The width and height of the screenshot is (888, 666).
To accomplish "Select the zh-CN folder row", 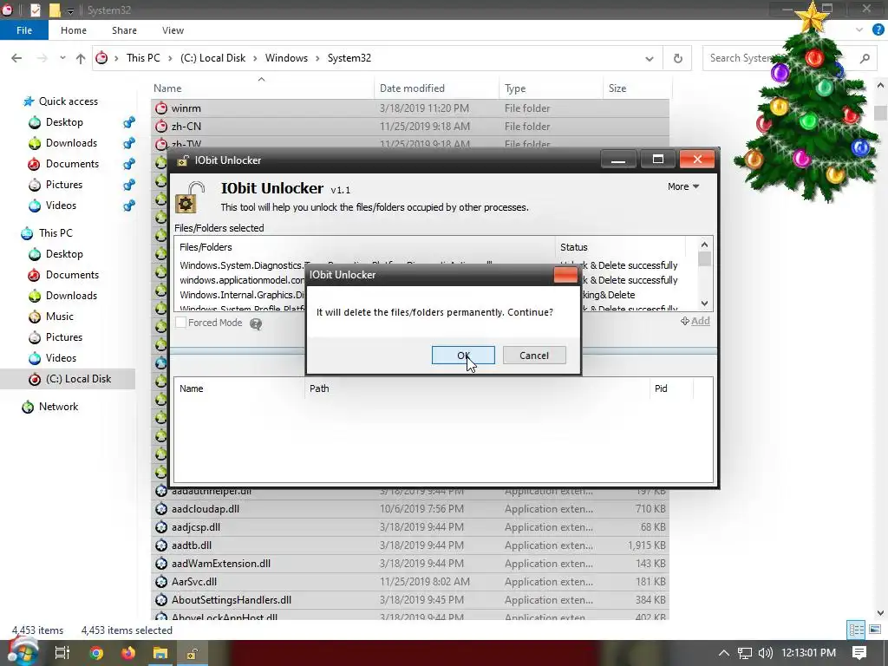I will pos(410,127).
